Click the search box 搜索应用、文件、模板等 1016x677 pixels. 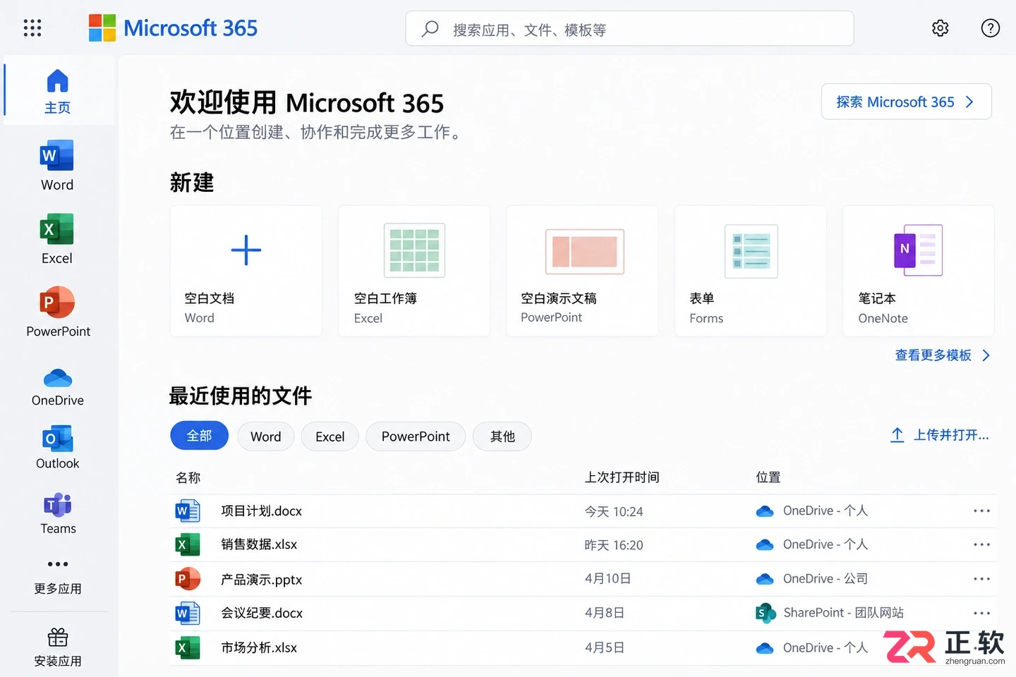tap(629, 29)
